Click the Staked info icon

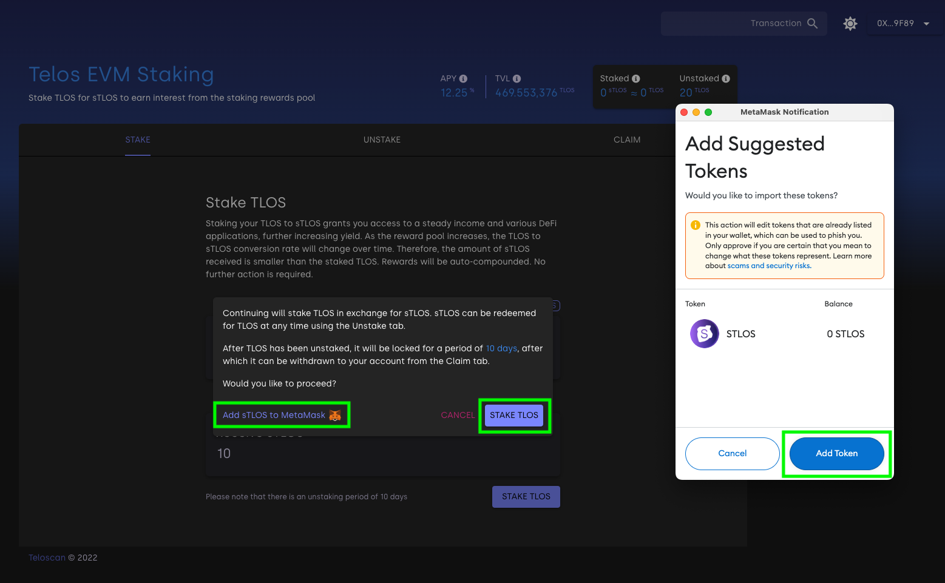pos(636,79)
